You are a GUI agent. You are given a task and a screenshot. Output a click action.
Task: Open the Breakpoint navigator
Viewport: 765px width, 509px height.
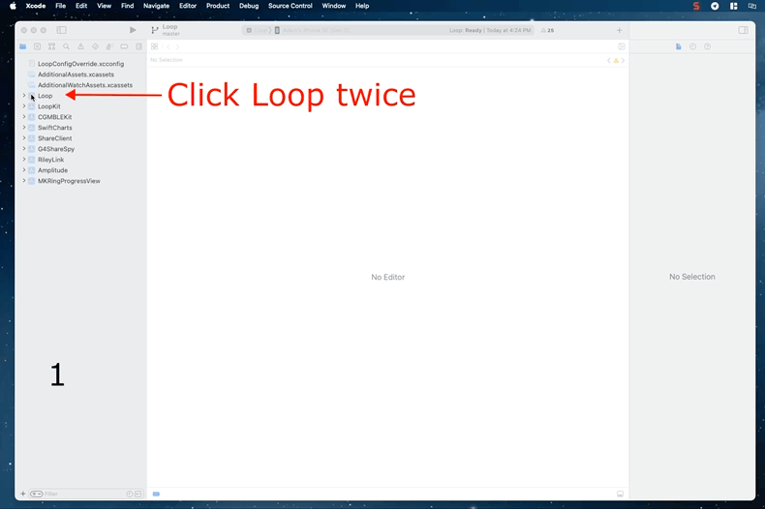point(124,46)
